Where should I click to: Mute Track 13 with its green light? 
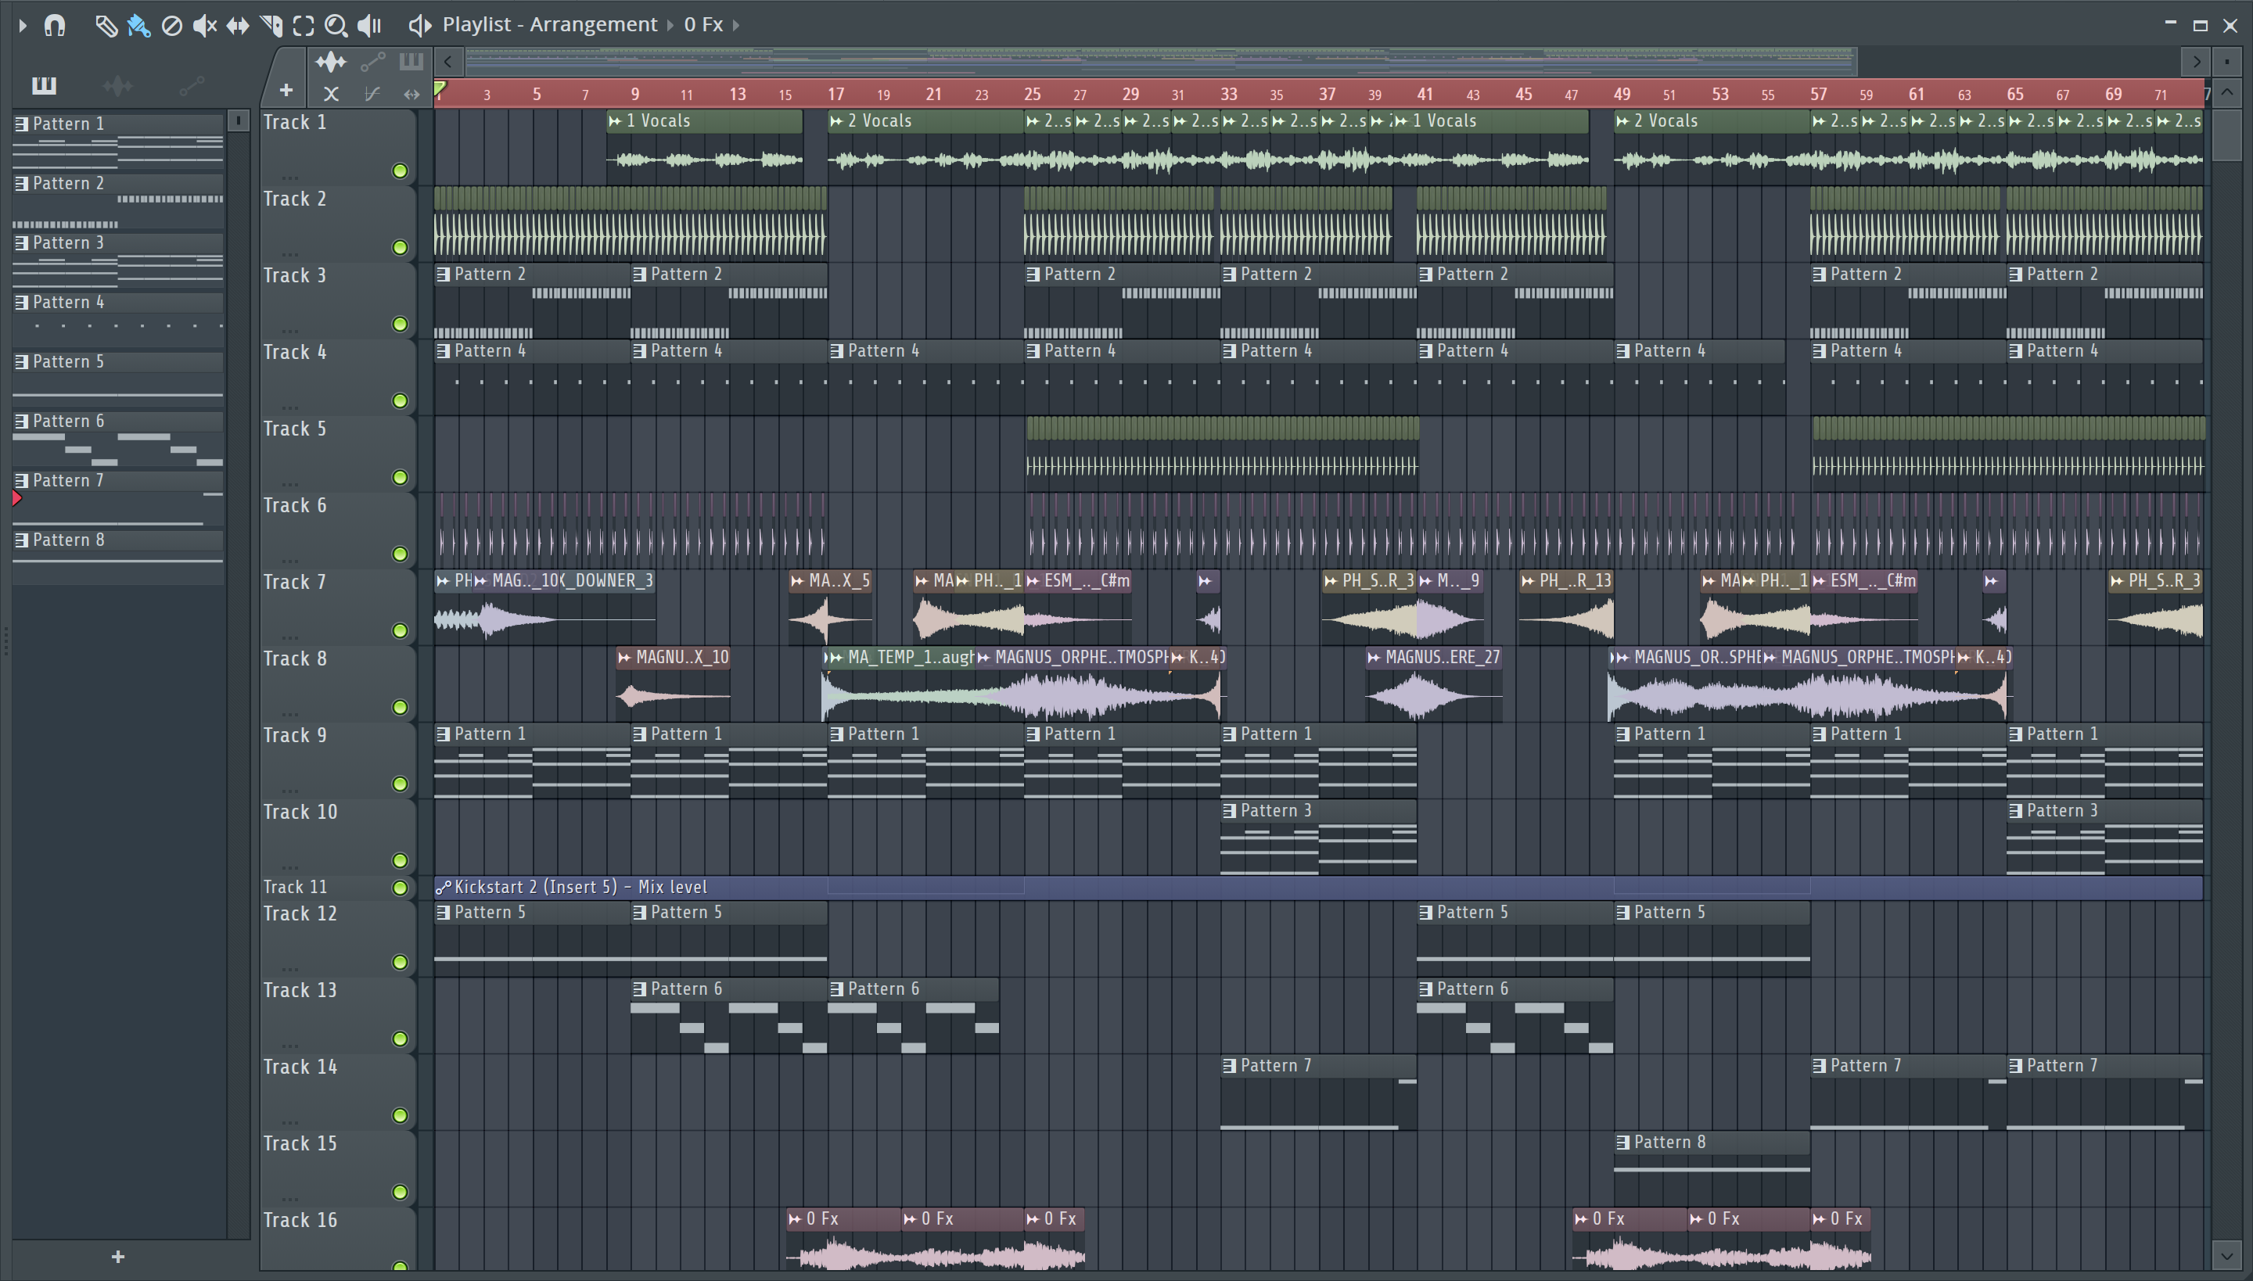[x=400, y=1039]
